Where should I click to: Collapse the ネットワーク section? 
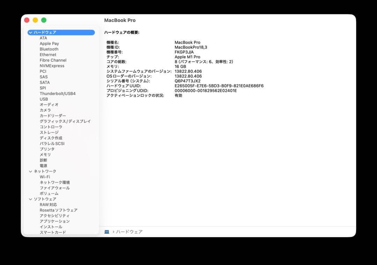30,171
